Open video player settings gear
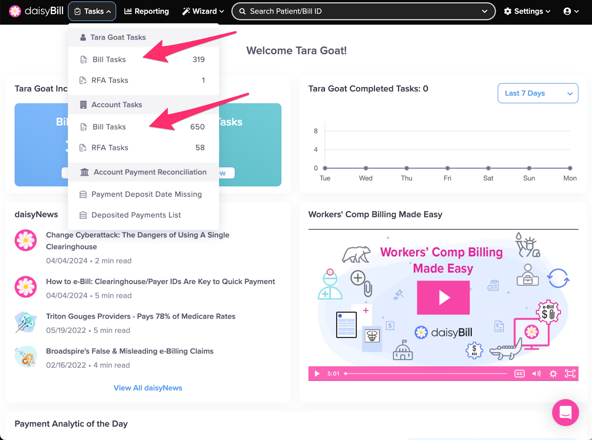This screenshot has width=592, height=440. 553,374
